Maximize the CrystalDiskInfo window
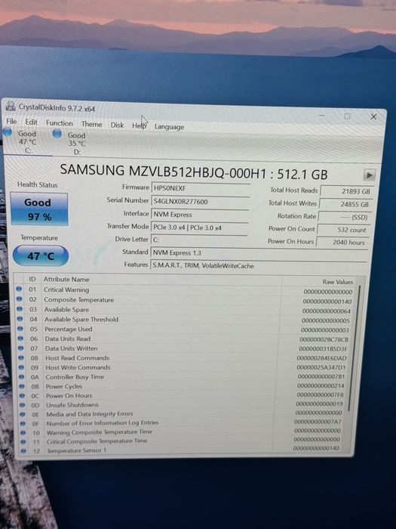Viewport: 396px width, 529px height. pos(347,116)
